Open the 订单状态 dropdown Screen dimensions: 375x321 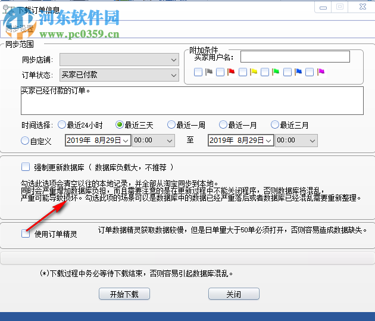(x=119, y=75)
